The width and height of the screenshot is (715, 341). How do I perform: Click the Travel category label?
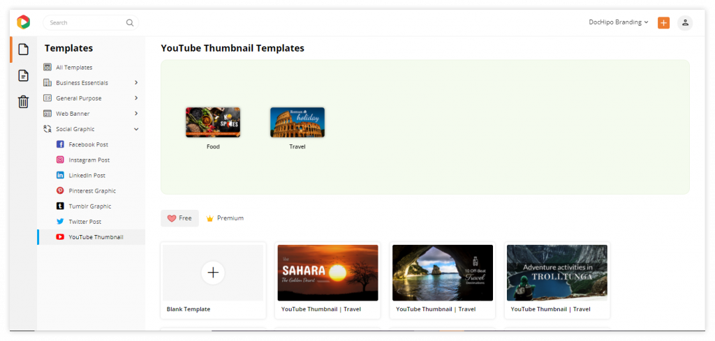(x=297, y=146)
